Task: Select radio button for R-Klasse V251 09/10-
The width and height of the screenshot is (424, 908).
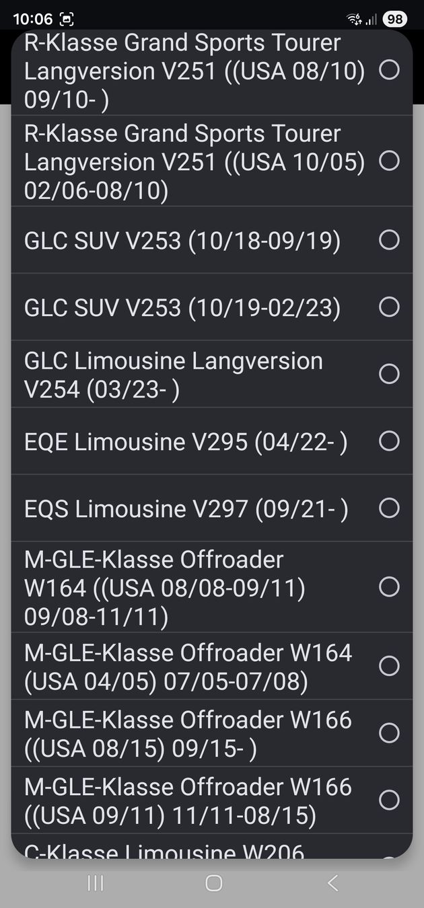Action: [x=389, y=70]
